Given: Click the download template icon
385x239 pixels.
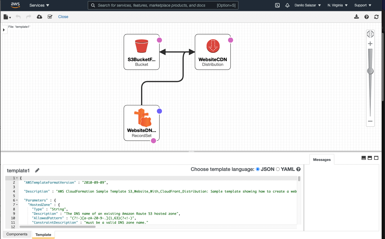Looking at the screenshot, I should point(356,17).
